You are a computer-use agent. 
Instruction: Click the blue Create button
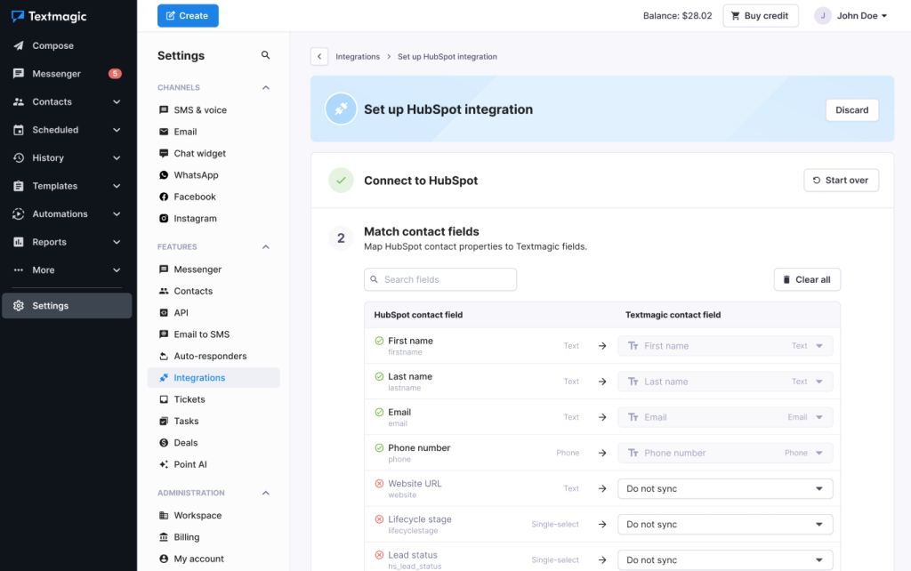pyautogui.click(x=188, y=16)
